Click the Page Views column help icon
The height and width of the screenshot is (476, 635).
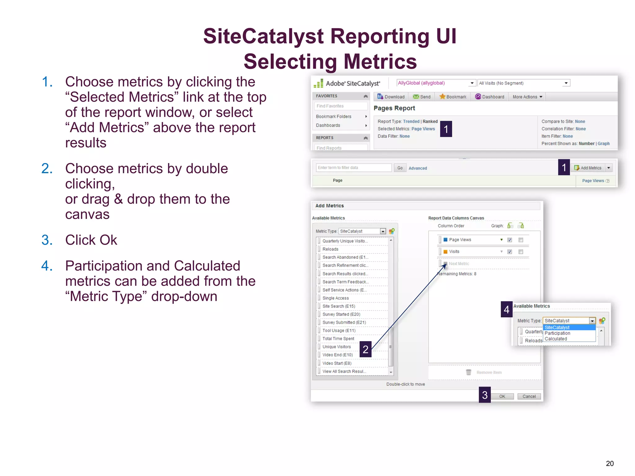pos(607,181)
